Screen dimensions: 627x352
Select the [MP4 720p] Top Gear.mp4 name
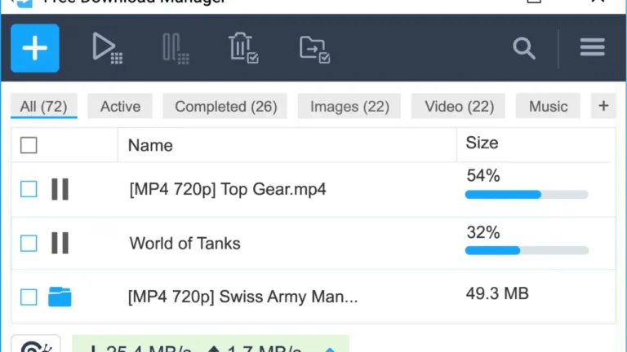coord(228,189)
